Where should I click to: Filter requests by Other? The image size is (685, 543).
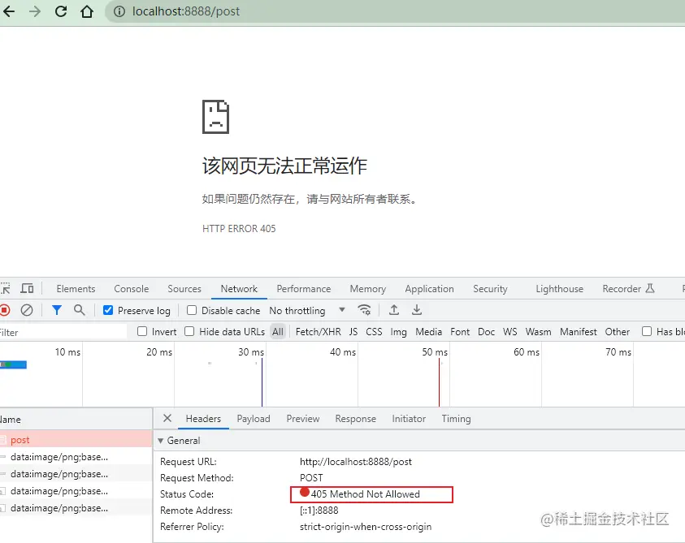pos(618,332)
